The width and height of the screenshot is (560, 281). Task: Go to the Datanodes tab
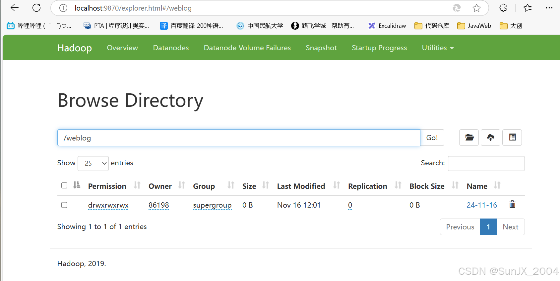click(x=171, y=48)
